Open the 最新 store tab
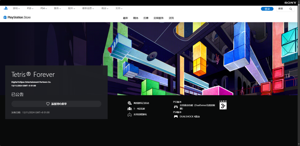Viewport: 300px width, 146px height. 125,18
